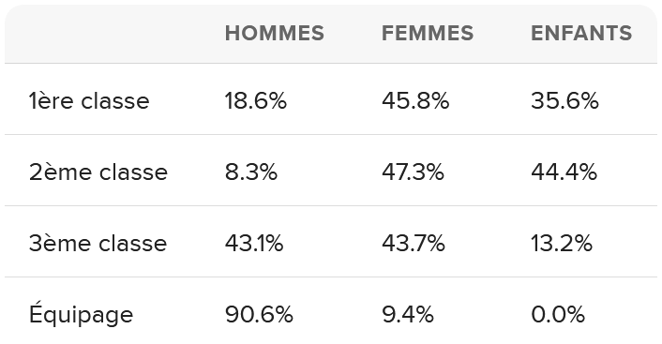This screenshot has height=344, width=662.
Task: Click the 8.3% hommes value
Action: pos(251,172)
